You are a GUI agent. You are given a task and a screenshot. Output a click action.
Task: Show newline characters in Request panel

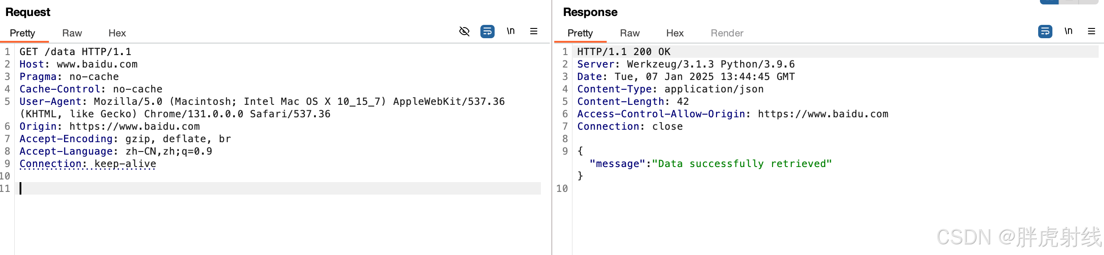511,31
